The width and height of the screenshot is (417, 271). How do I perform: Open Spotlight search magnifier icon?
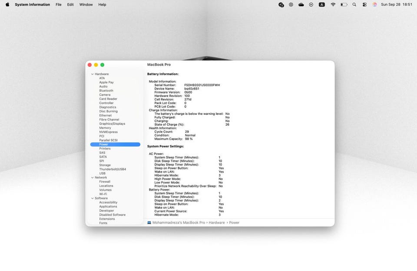[x=354, y=4]
